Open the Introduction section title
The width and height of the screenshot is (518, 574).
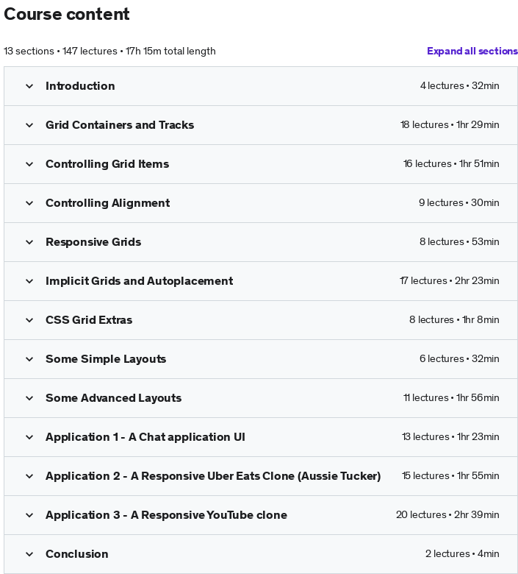[x=80, y=86]
